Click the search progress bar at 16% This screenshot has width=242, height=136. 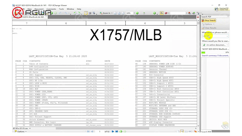(x=215, y=53)
